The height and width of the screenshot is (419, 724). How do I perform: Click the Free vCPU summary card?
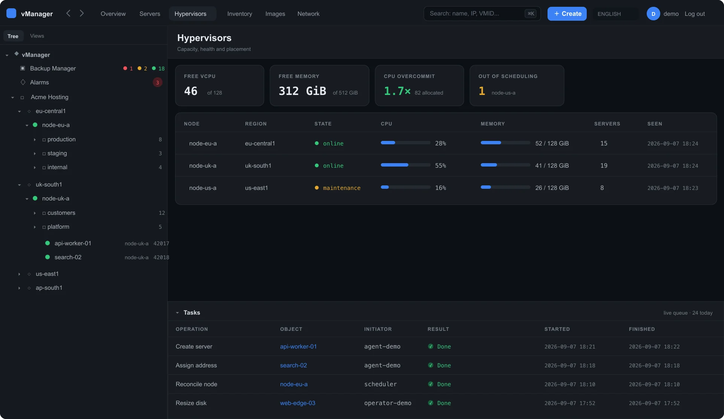pyautogui.click(x=219, y=86)
